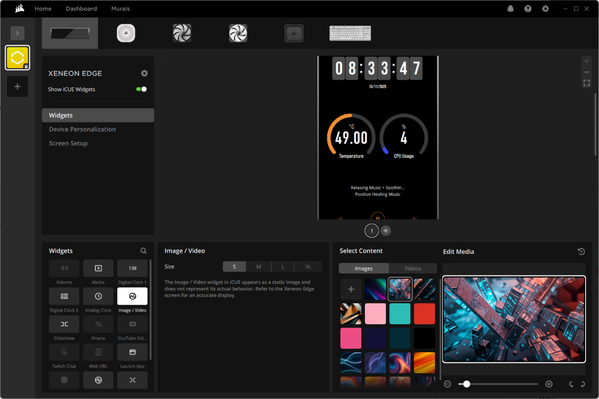This screenshot has height=399, width=599.
Task: Add a new screen page
Action: (x=386, y=231)
